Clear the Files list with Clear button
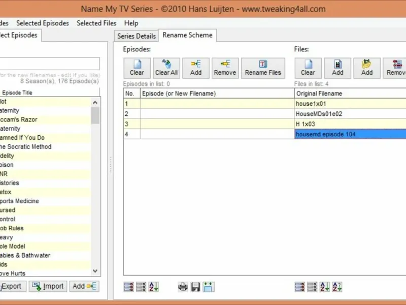The image size is (406, 305). tap(308, 68)
